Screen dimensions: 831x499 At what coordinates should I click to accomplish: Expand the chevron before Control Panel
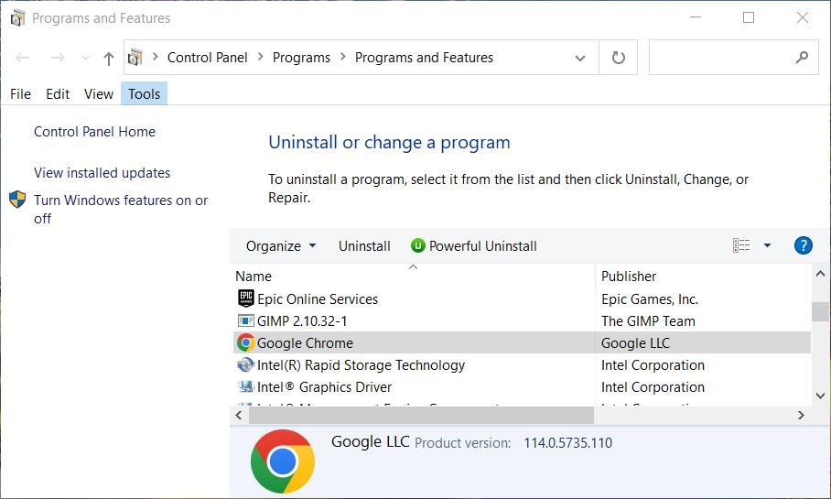tap(156, 56)
